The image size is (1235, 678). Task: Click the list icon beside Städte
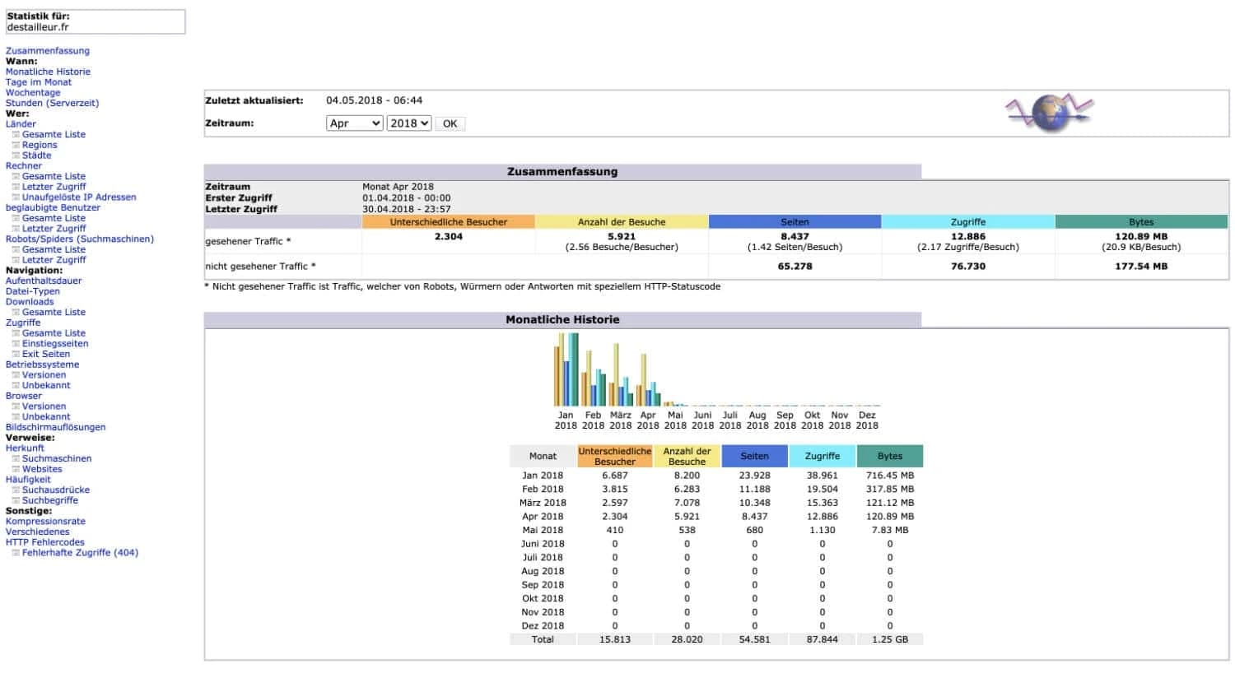16,155
